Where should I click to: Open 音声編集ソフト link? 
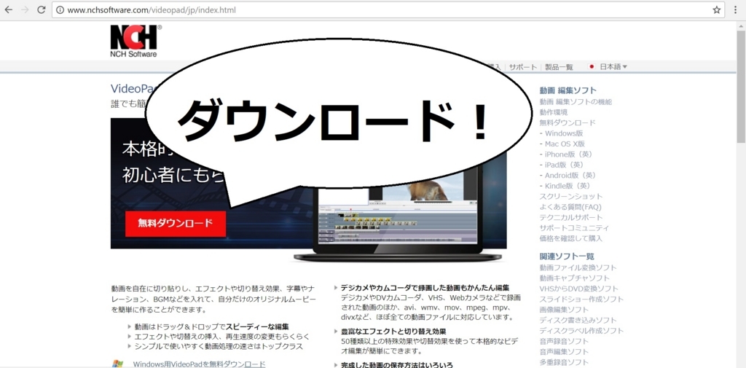click(564, 352)
